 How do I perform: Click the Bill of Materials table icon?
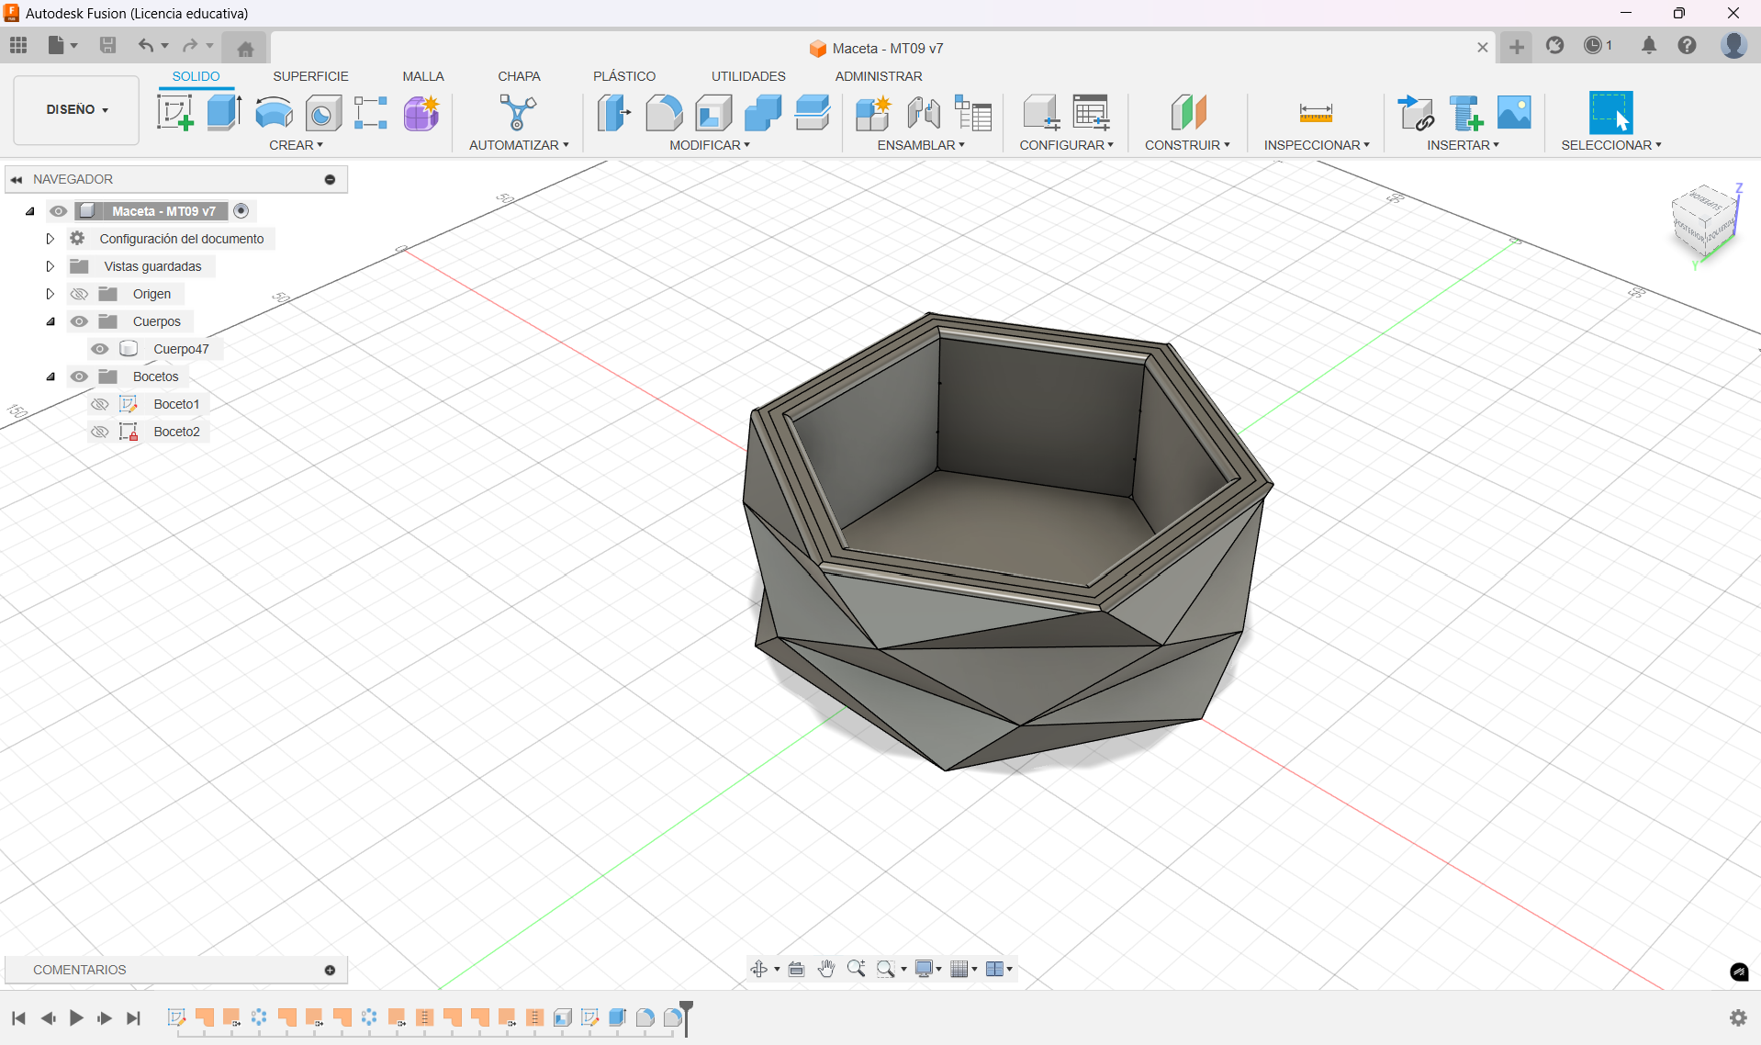tap(973, 113)
